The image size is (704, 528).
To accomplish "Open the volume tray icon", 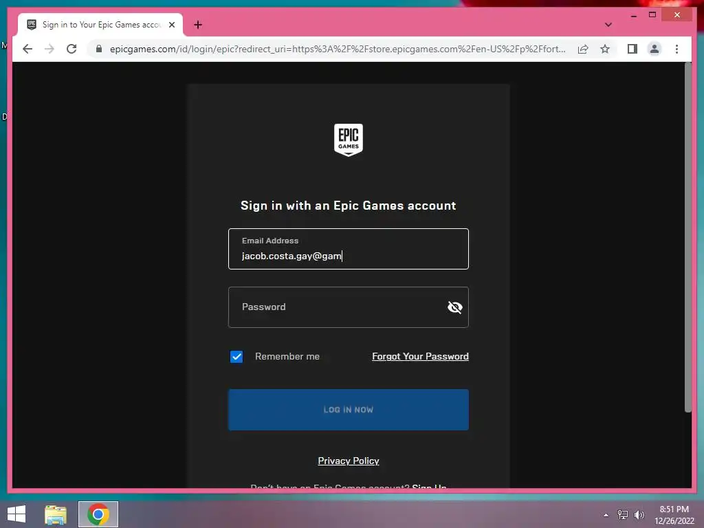I will point(639,514).
